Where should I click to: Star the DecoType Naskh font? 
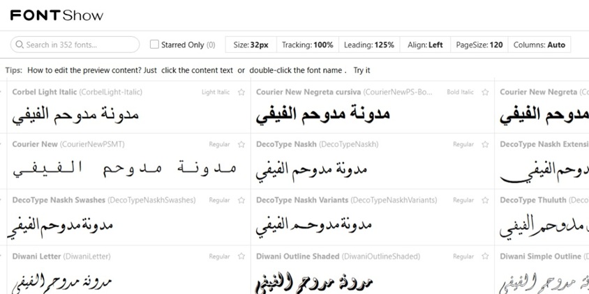point(486,145)
